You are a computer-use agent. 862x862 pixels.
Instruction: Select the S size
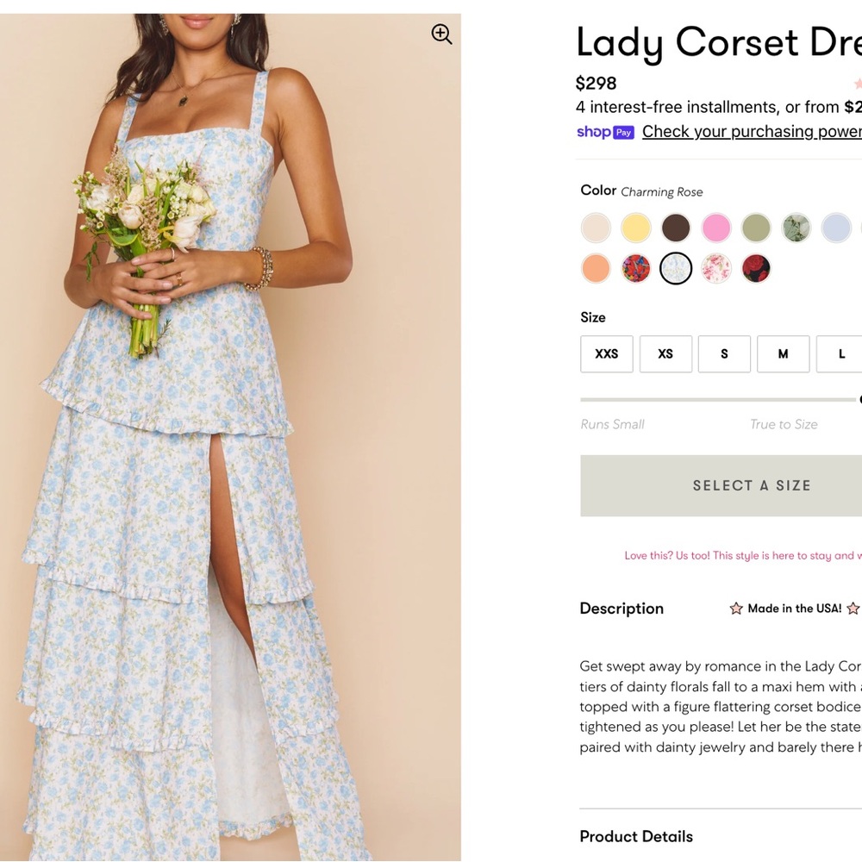tap(724, 353)
